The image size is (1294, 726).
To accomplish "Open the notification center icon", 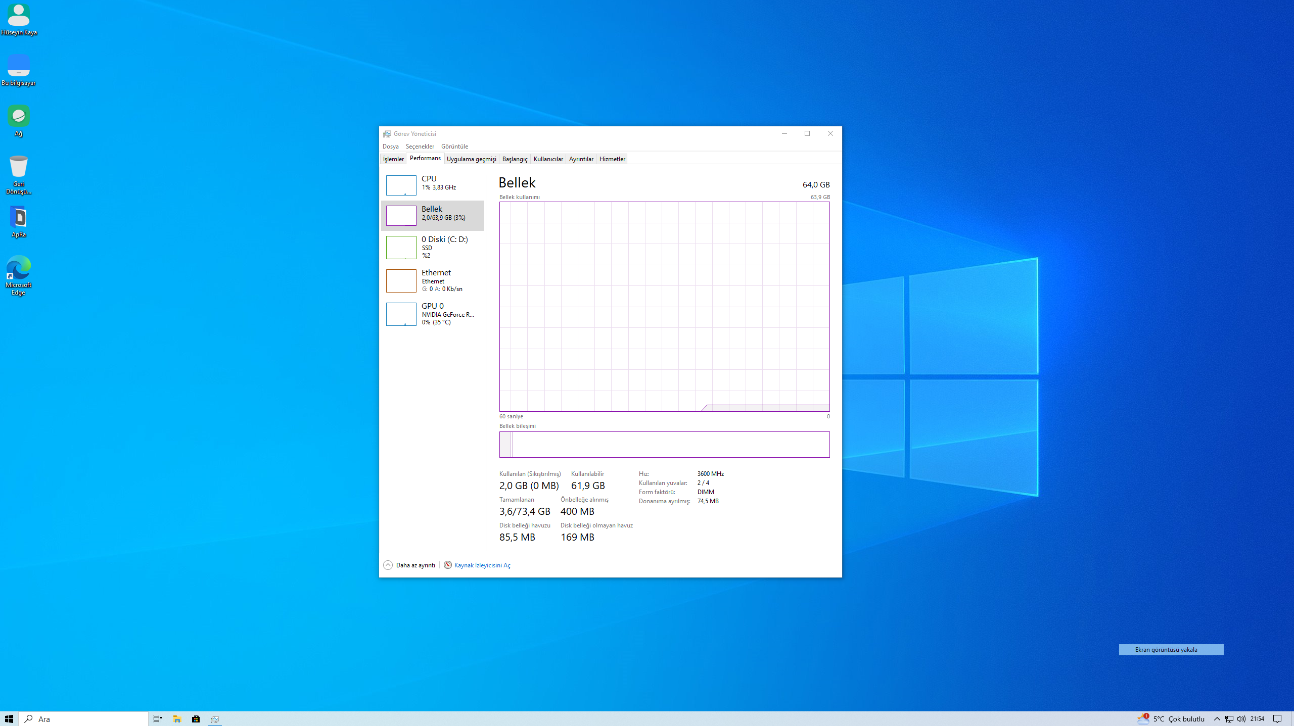I will click(1277, 719).
